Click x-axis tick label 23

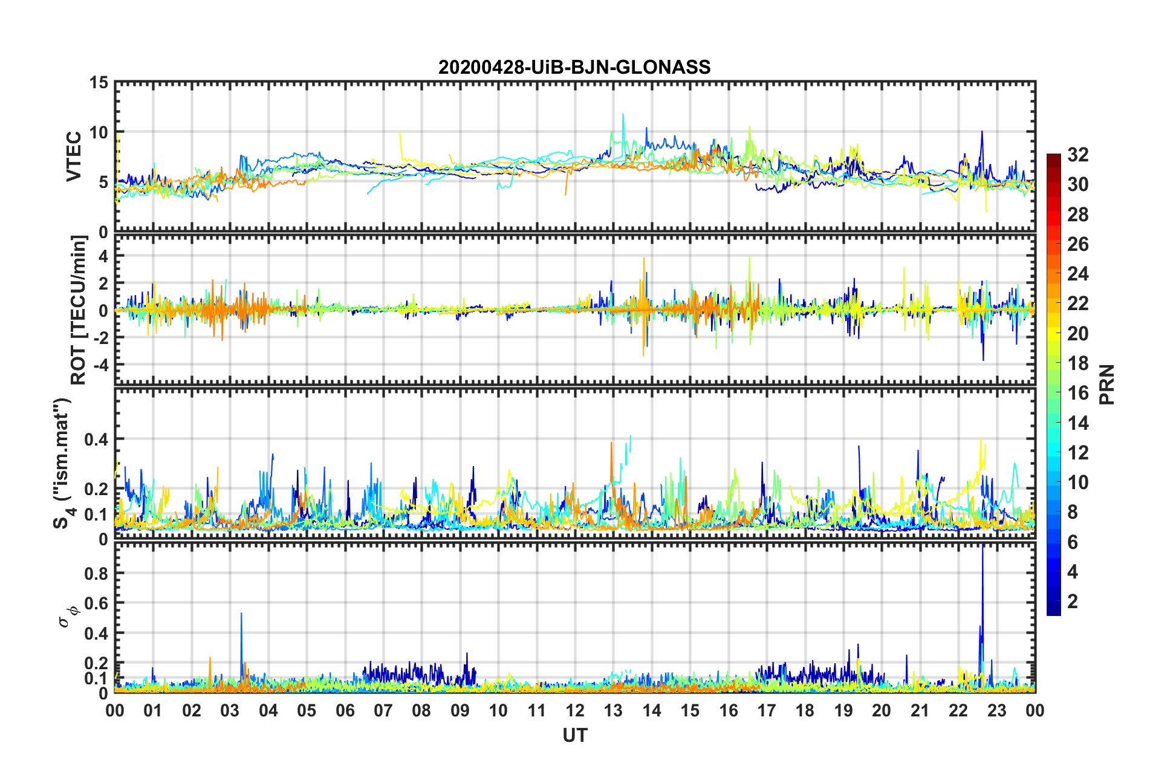[x=997, y=710]
